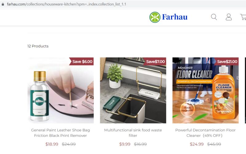Open the Floor Cleaner product image
This screenshot has height=154, width=246.
pyautogui.click(x=205, y=90)
